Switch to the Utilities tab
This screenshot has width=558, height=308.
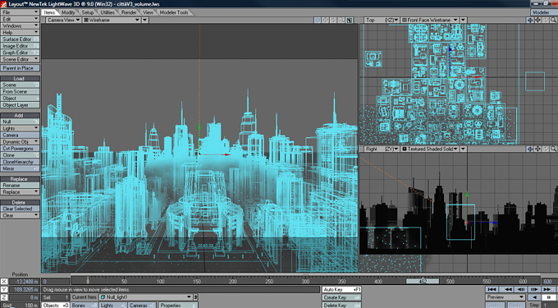[107, 12]
